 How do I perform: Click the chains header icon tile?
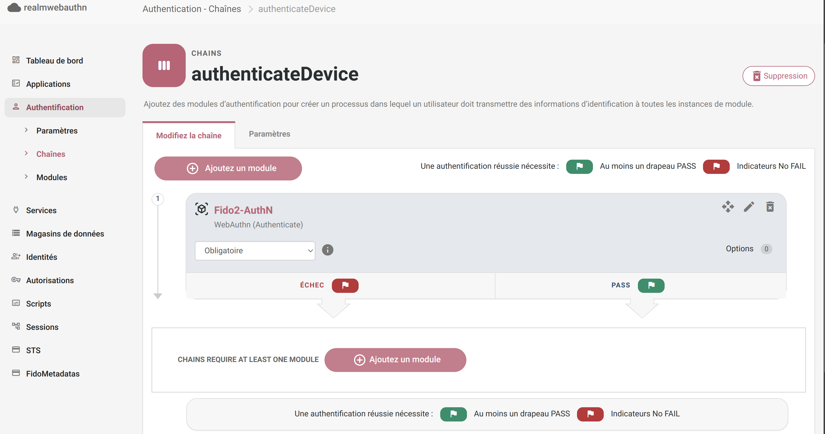[x=164, y=65]
